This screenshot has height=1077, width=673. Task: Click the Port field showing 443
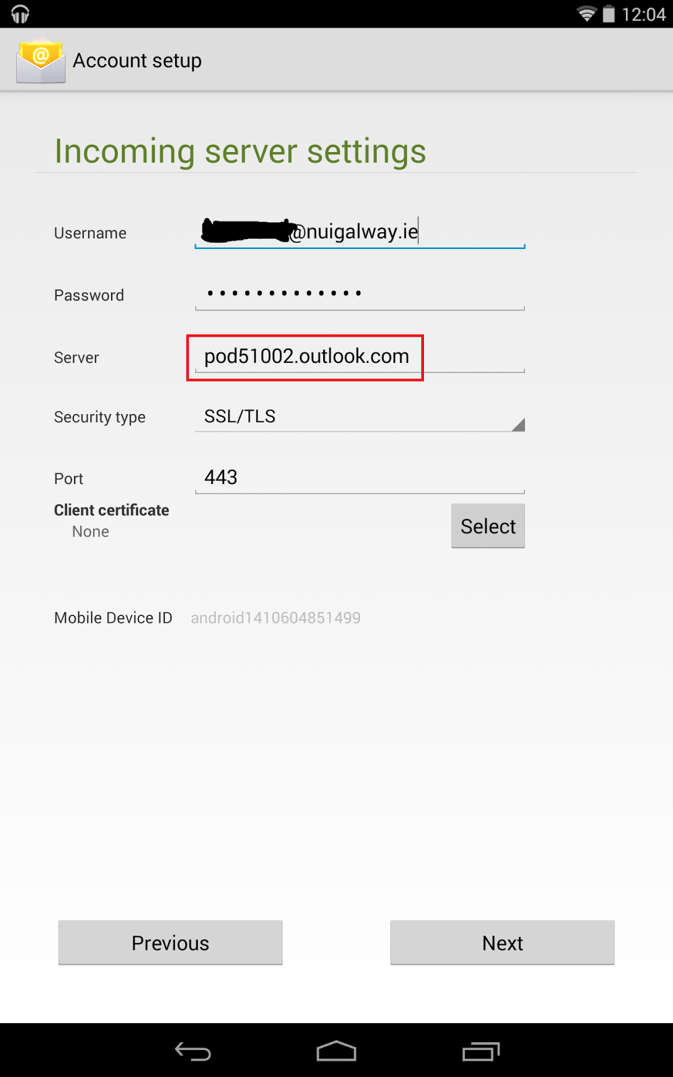click(x=360, y=478)
